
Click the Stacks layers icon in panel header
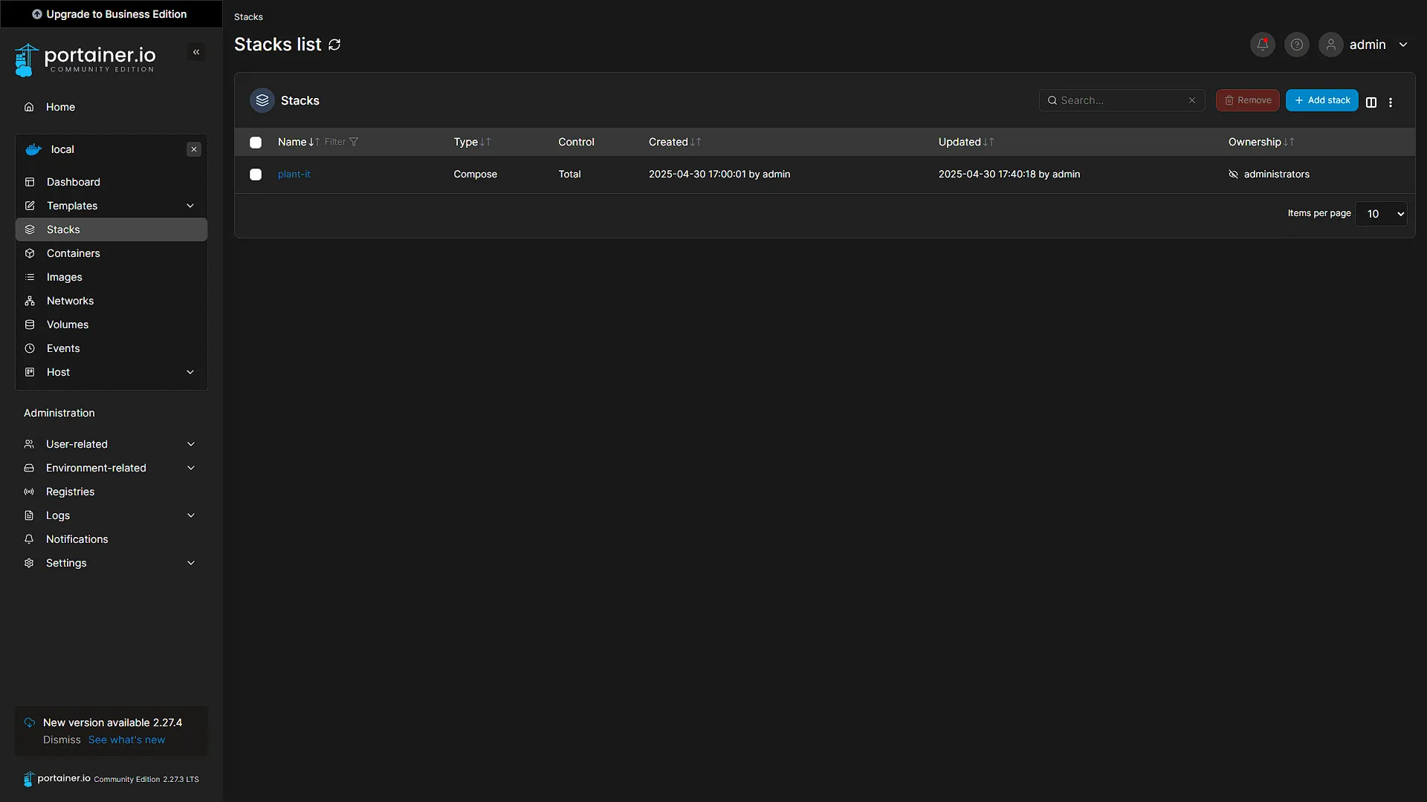click(x=262, y=100)
